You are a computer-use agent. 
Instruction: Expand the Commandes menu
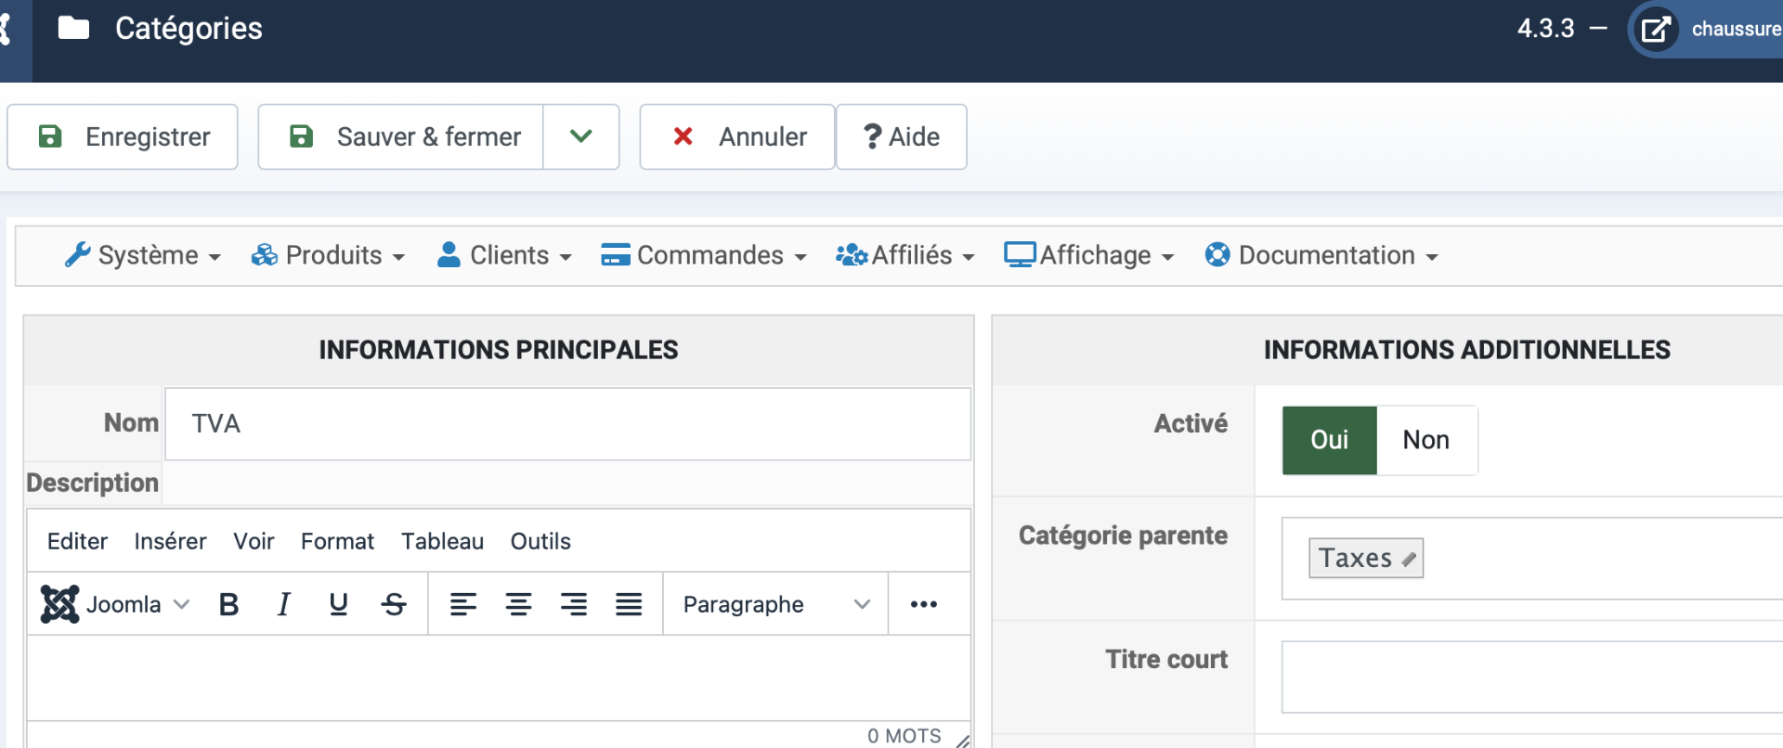pyautogui.click(x=704, y=255)
